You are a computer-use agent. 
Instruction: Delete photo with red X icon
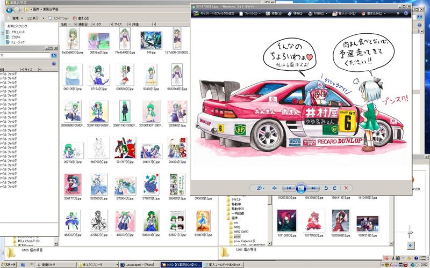(x=346, y=188)
